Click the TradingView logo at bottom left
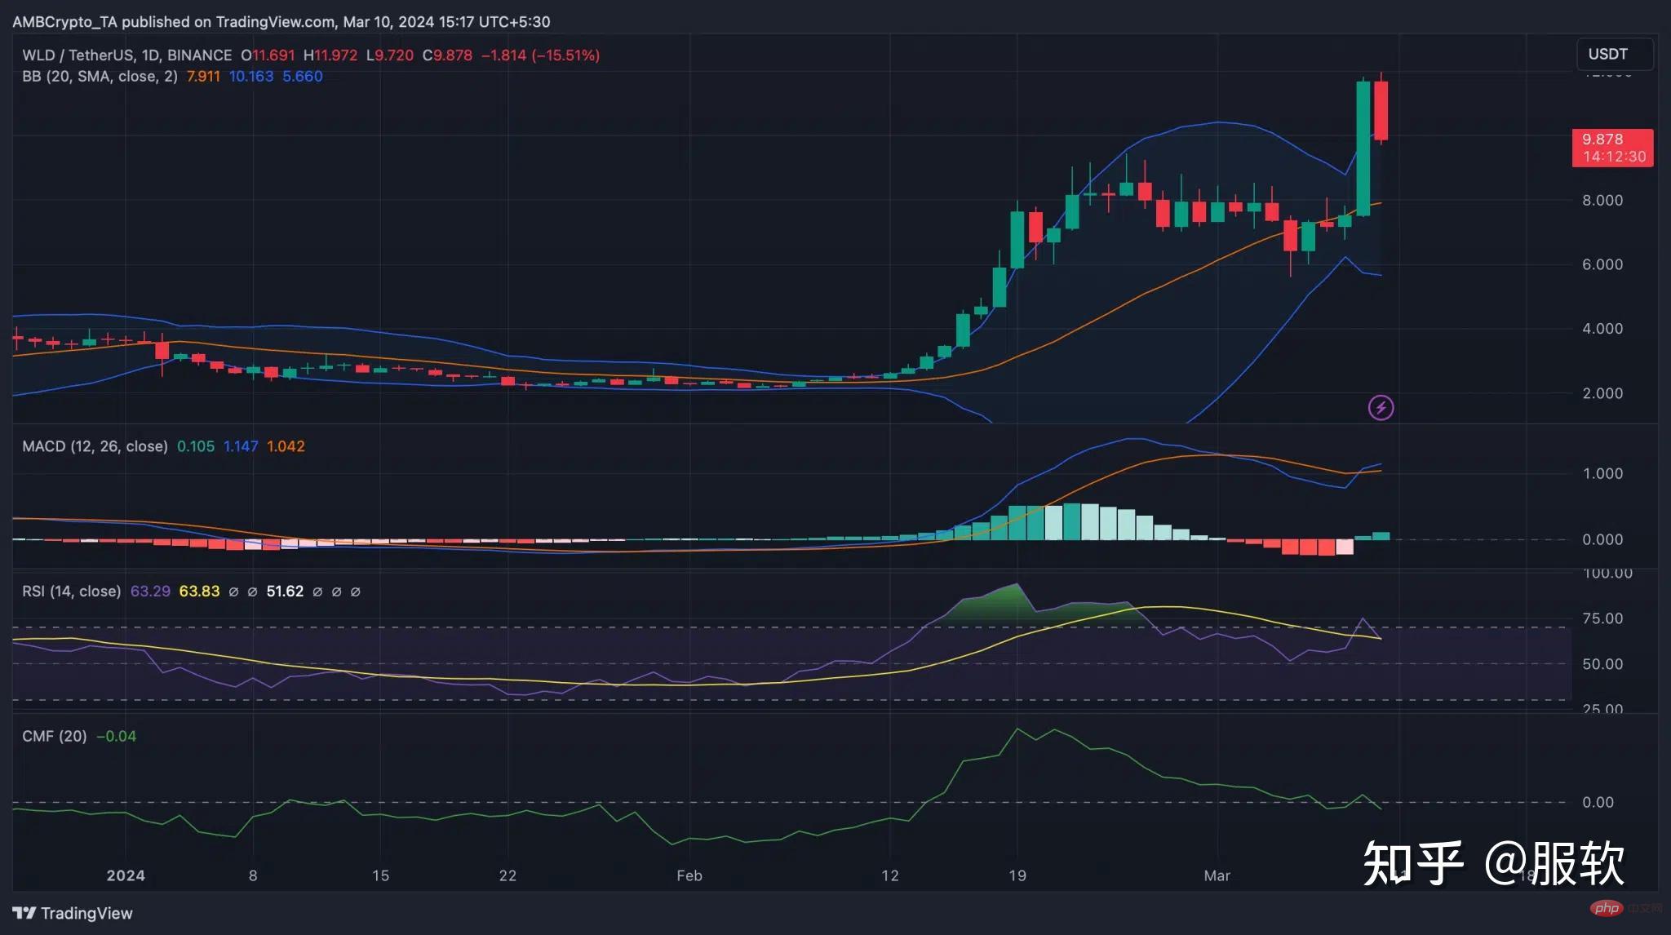The width and height of the screenshot is (1671, 935). [73, 913]
